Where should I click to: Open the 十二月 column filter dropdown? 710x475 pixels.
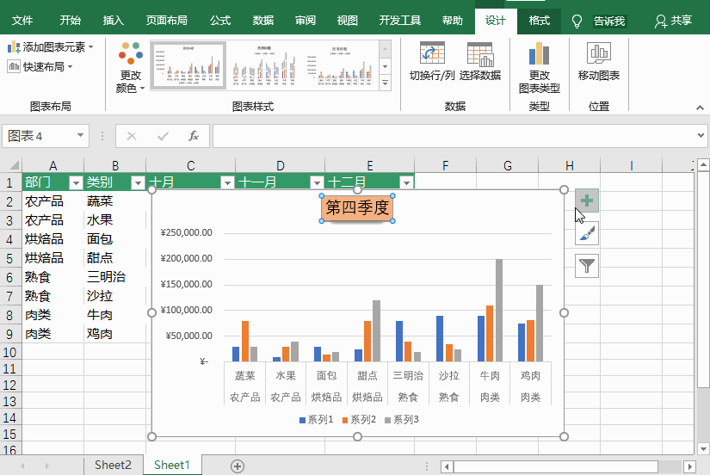point(406,182)
